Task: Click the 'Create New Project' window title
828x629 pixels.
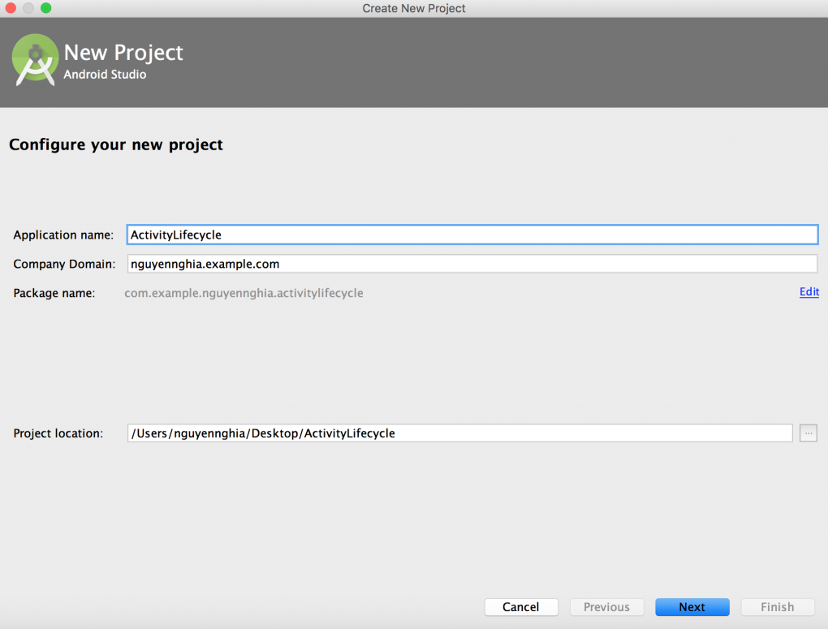Action: point(413,8)
